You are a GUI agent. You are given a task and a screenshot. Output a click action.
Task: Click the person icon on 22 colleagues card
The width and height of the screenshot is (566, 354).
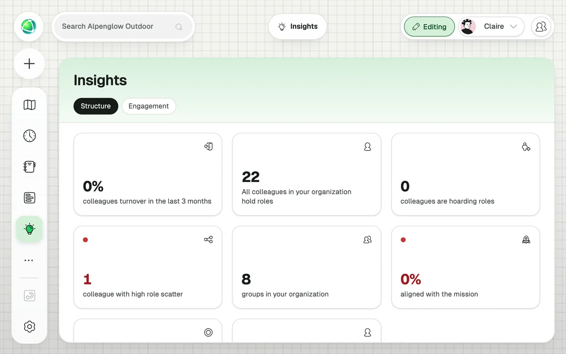click(x=367, y=147)
